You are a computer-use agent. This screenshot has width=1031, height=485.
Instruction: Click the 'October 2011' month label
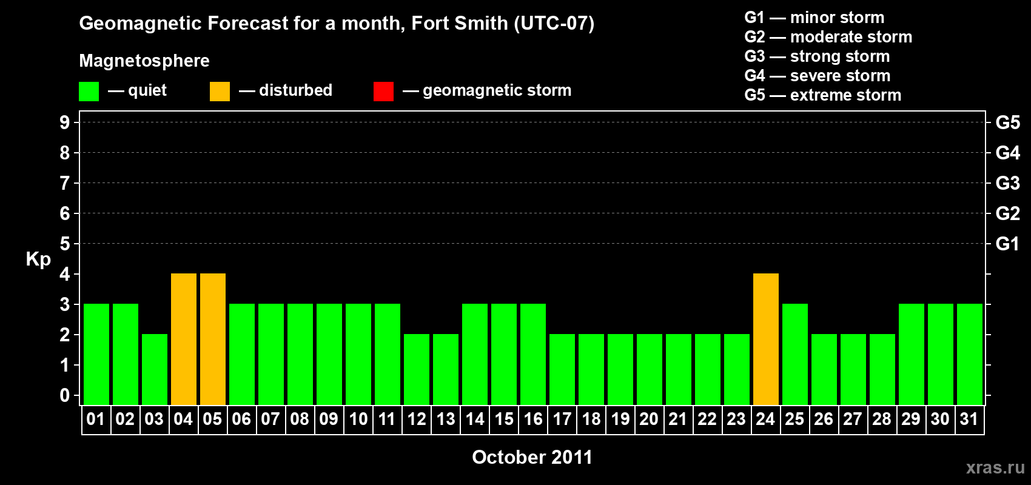click(532, 457)
